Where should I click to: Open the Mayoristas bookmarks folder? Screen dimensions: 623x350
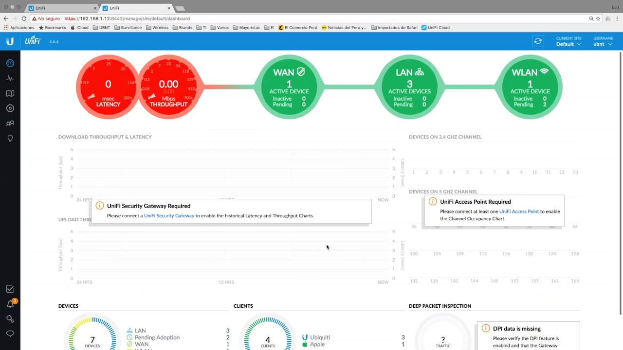click(x=247, y=28)
